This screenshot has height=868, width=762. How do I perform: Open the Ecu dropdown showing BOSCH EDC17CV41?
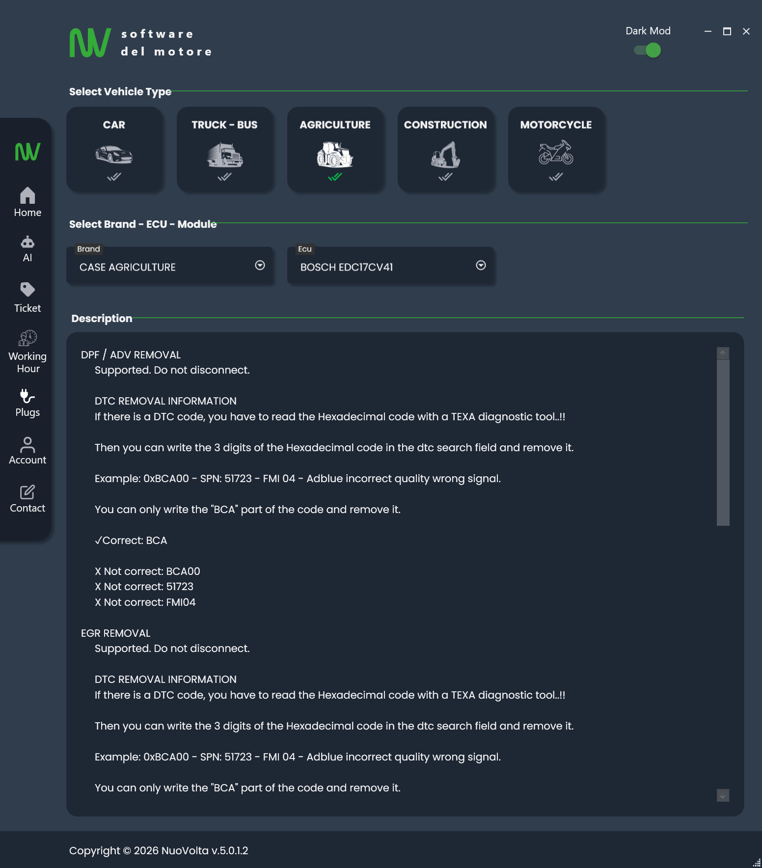(390, 266)
